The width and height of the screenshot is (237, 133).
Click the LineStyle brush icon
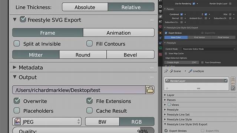[x=190, y=71]
